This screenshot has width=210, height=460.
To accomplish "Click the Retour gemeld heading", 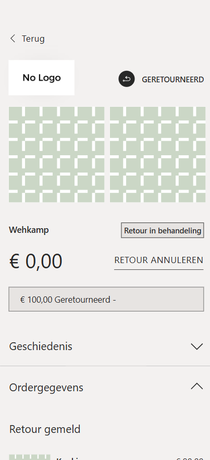I will pos(45,429).
